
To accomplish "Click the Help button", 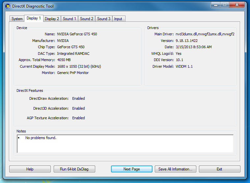I will coord(30,169).
